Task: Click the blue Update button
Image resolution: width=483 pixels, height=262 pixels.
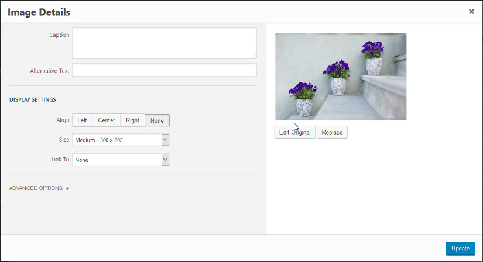Action: click(x=460, y=249)
